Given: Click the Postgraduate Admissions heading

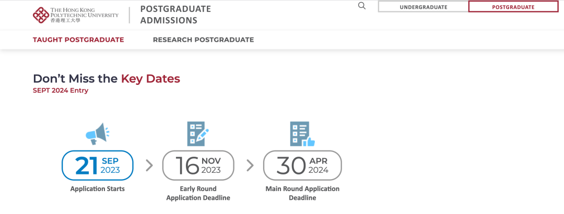Looking at the screenshot, I should (175, 15).
